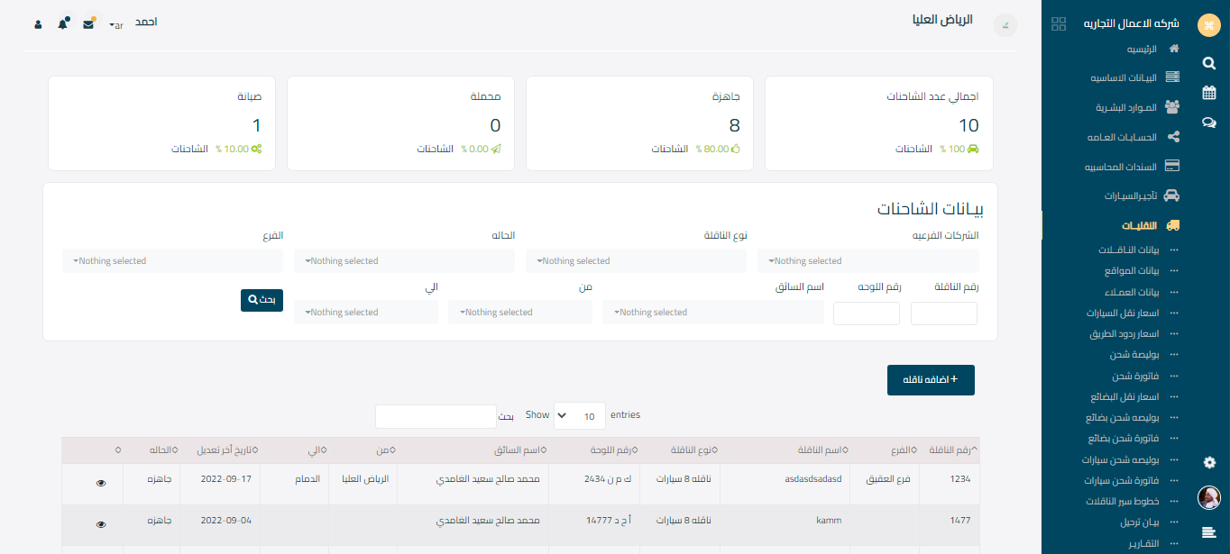Click the بحث search button
Screen dimensions: 1230x554
(x=262, y=300)
